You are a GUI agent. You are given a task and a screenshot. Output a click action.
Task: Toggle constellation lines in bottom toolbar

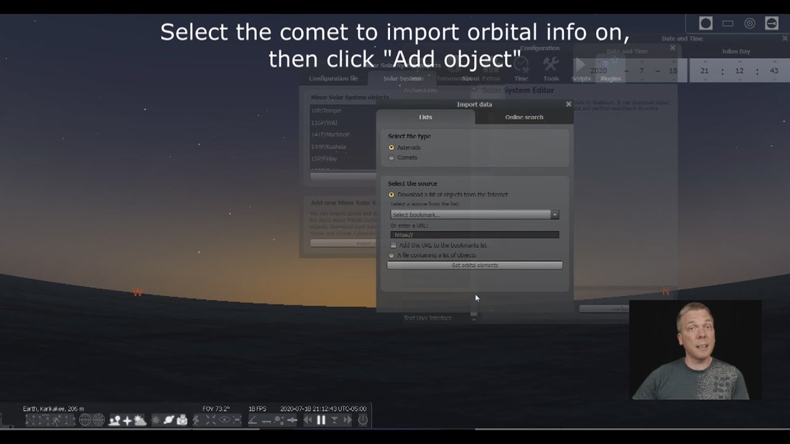click(x=30, y=420)
